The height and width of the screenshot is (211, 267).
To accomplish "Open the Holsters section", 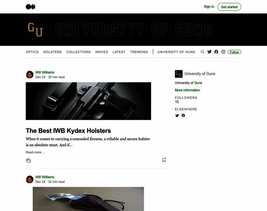I will tap(52, 52).
